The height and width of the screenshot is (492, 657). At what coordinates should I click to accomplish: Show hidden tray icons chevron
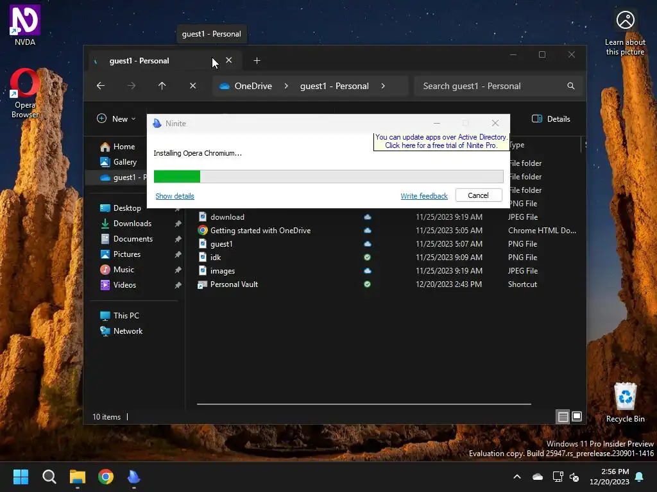517,477
